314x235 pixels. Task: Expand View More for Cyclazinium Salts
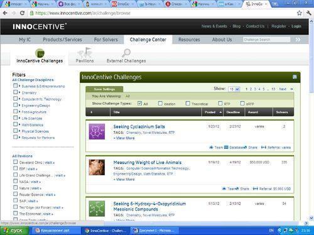click(124, 138)
